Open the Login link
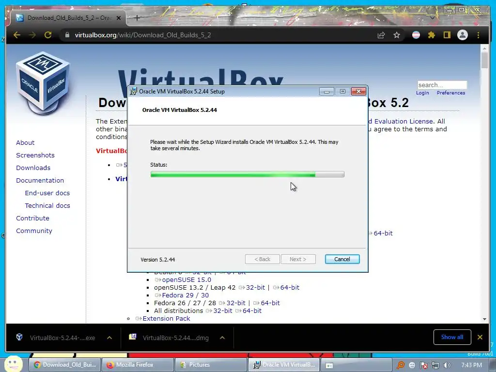 [x=422, y=93]
